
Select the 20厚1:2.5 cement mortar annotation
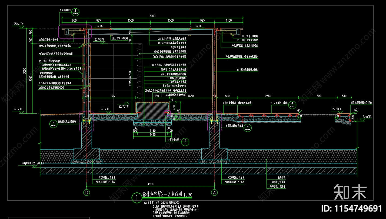174,69
